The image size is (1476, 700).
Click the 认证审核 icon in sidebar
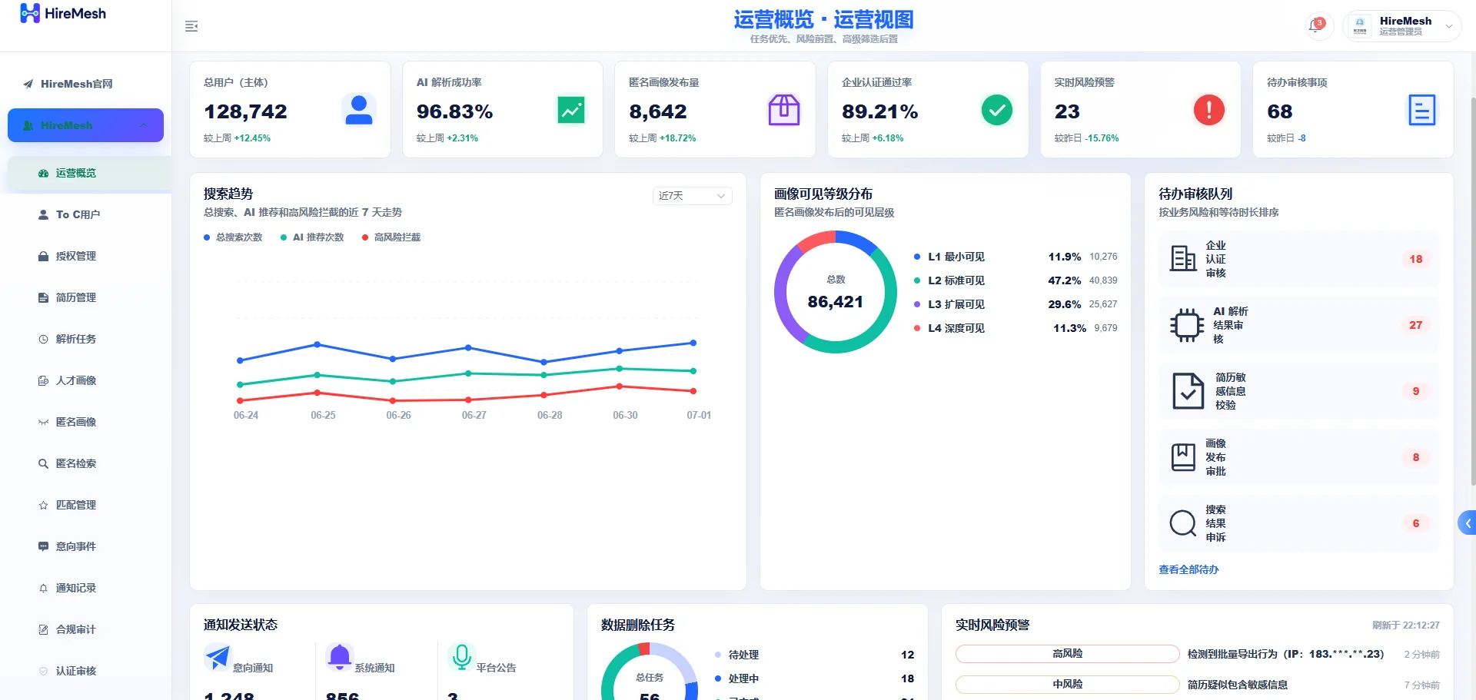pos(43,671)
